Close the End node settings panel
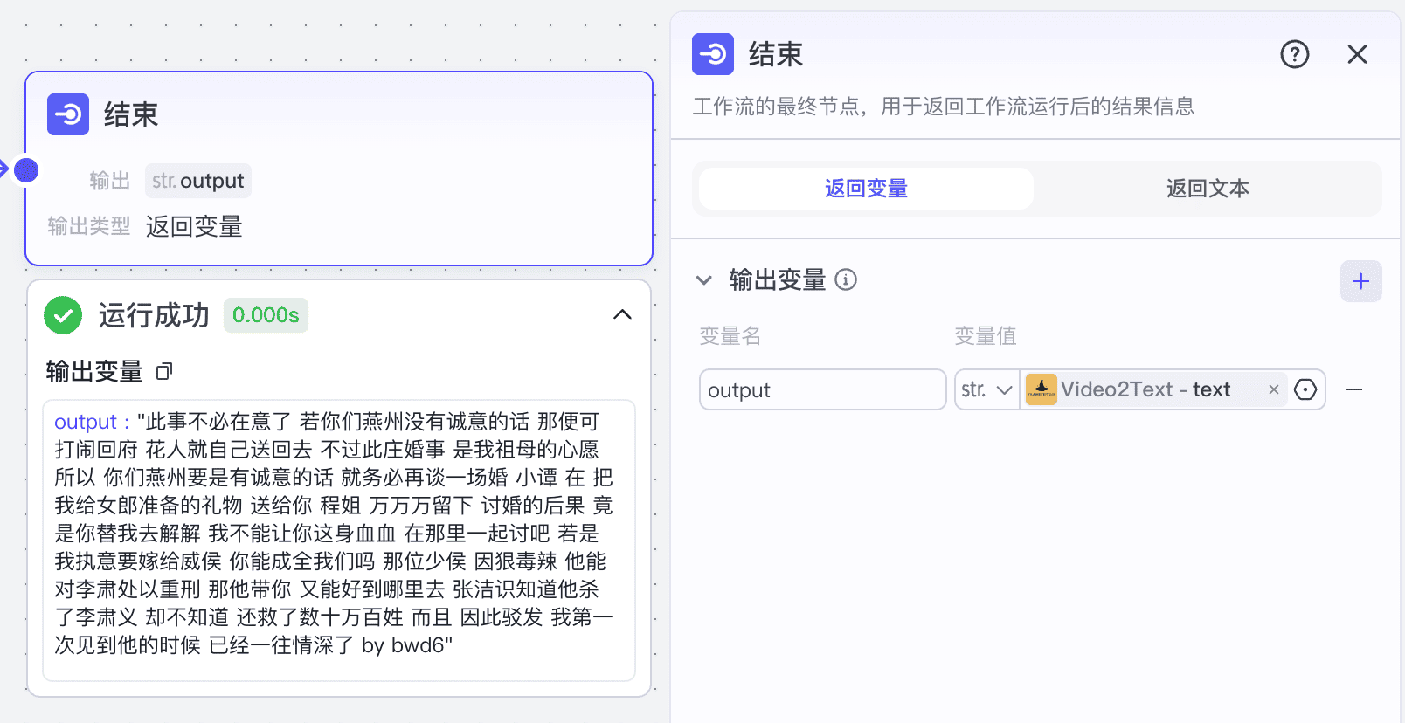Viewport: 1405px width, 723px height. 1357,54
